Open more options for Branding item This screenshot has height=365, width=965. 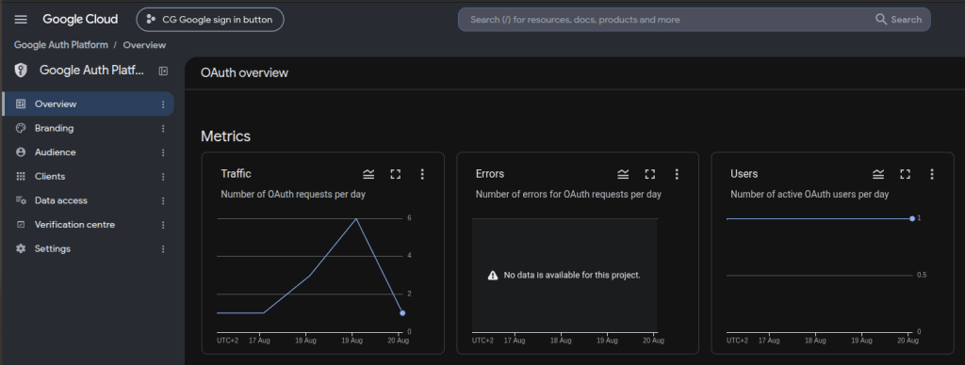163,129
